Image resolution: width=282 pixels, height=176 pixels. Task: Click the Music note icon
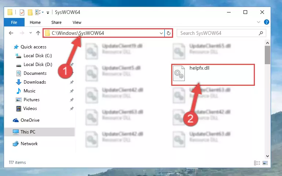click(x=19, y=91)
